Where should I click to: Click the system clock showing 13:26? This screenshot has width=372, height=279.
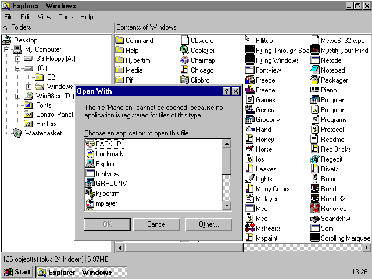coord(359,272)
